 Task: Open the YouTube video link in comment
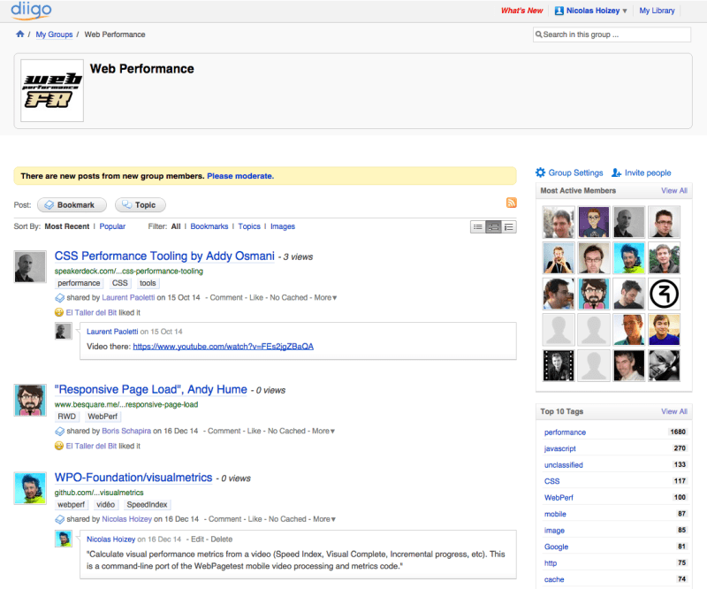tap(224, 347)
